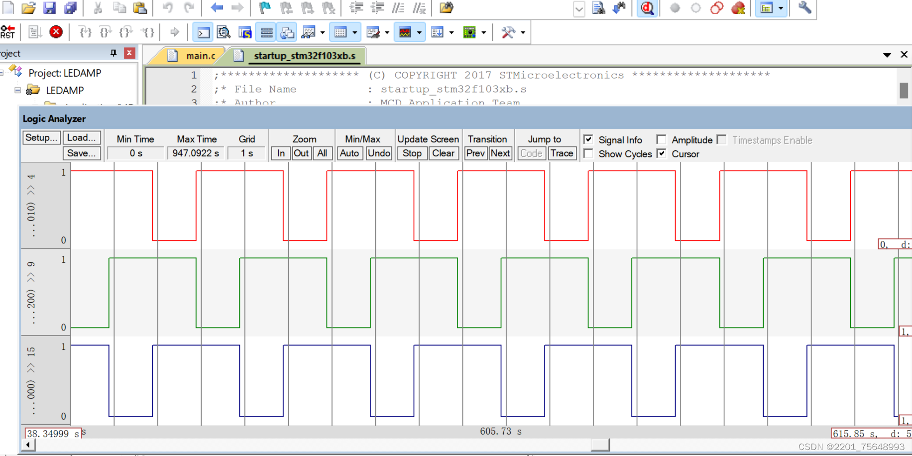912x456 pixels.
Task: Enable Amplitude checkbox
Action: pos(661,140)
